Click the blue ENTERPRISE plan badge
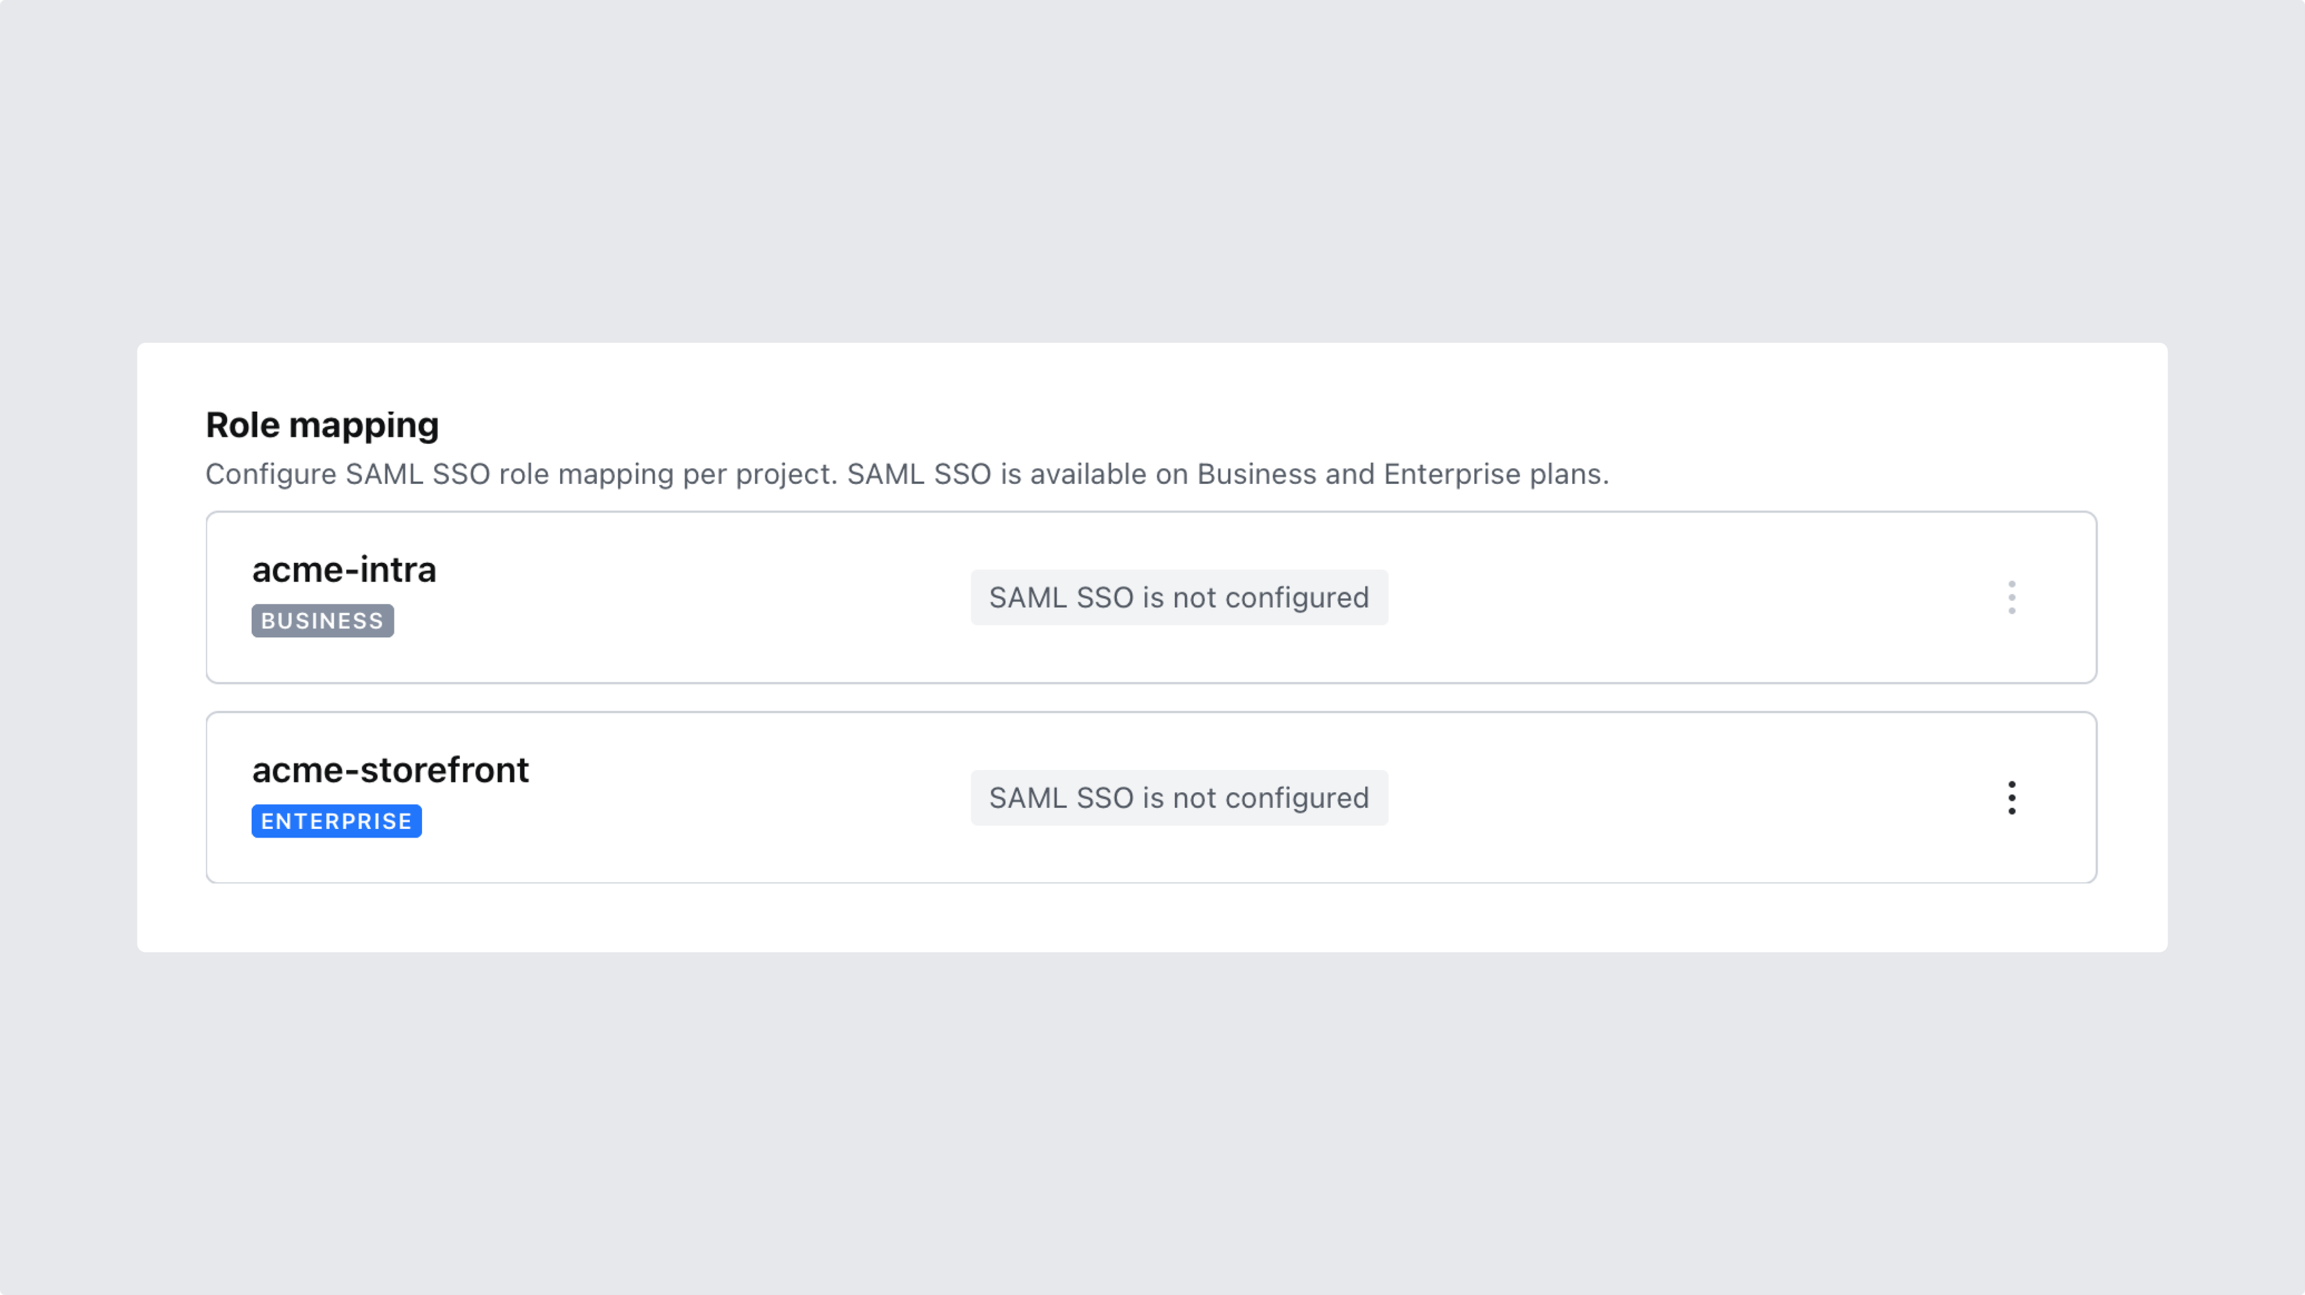 pos(336,821)
